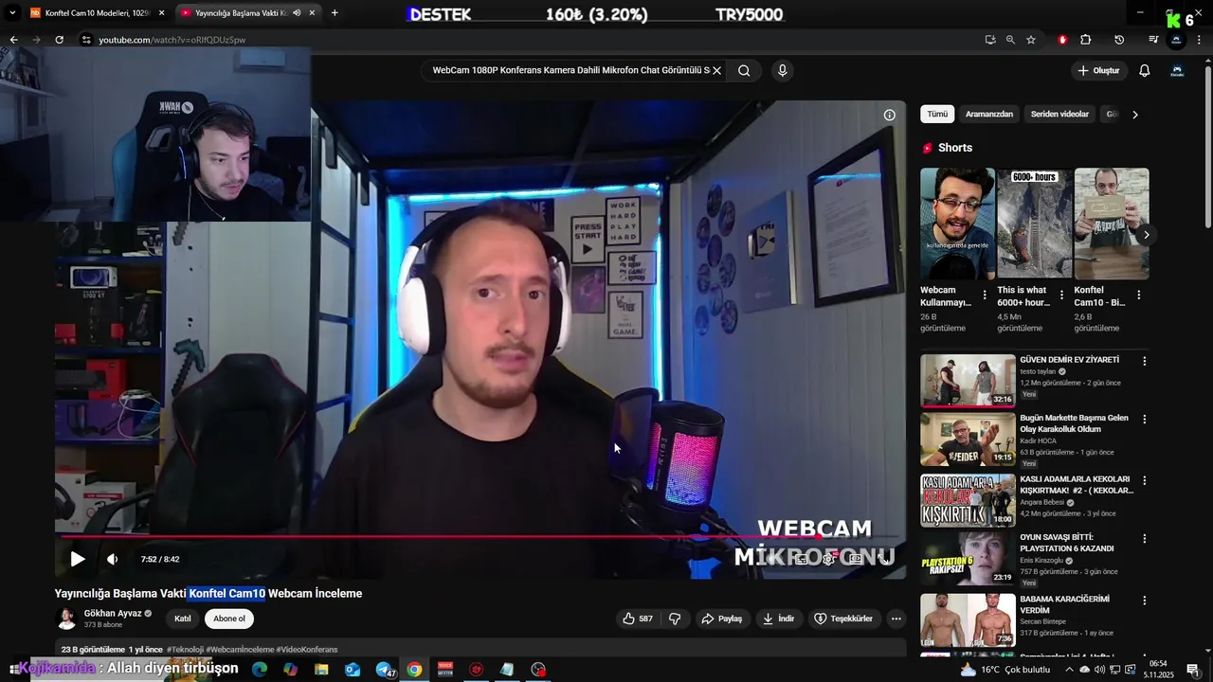
Task: Share the video with Paylaş
Action: 721,619
